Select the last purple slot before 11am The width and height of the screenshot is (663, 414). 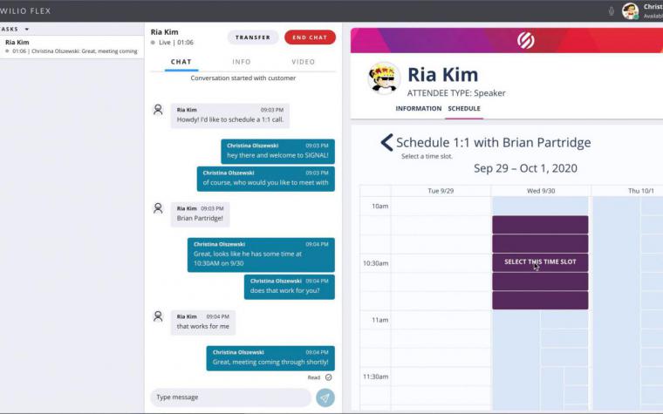coord(540,301)
